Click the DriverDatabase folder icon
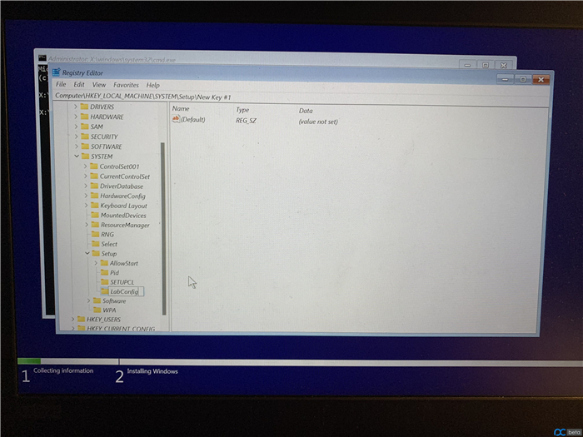This screenshot has height=437, width=583. (x=94, y=186)
